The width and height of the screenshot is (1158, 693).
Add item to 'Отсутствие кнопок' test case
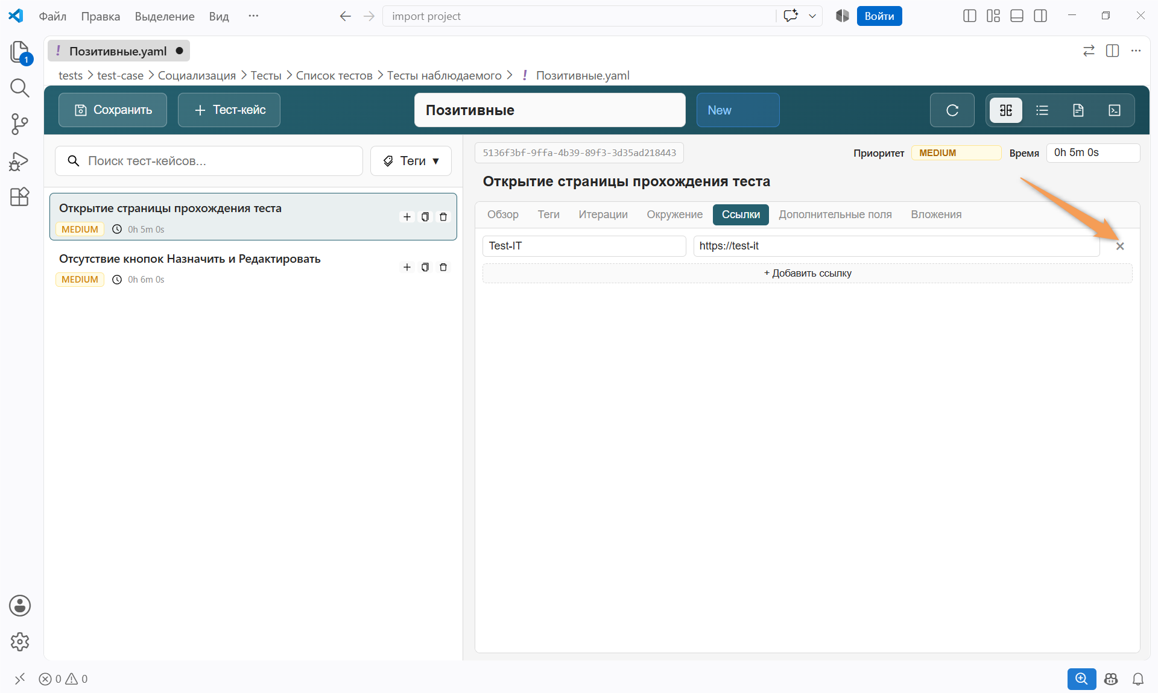[x=407, y=267]
